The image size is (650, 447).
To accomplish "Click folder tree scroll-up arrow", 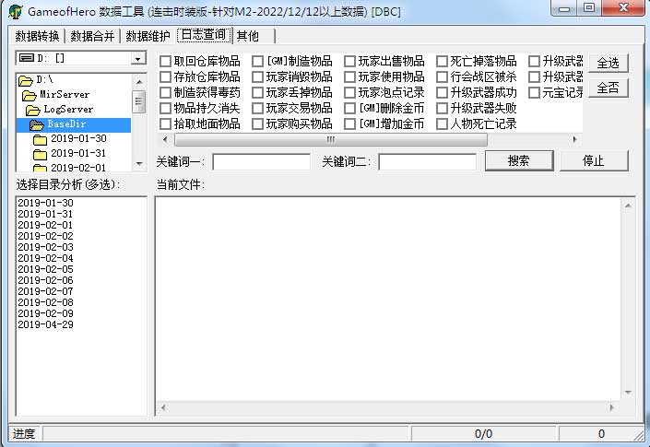I will click(x=139, y=82).
